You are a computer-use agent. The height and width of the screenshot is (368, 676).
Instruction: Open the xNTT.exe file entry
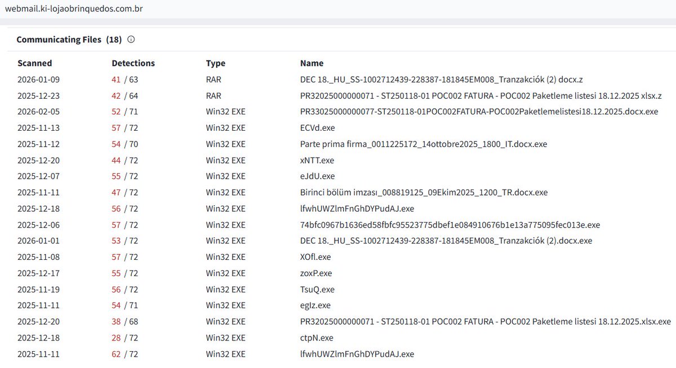pos(317,160)
